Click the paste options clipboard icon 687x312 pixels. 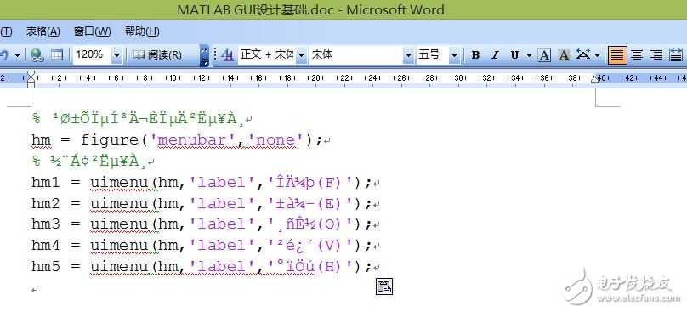(384, 286)
